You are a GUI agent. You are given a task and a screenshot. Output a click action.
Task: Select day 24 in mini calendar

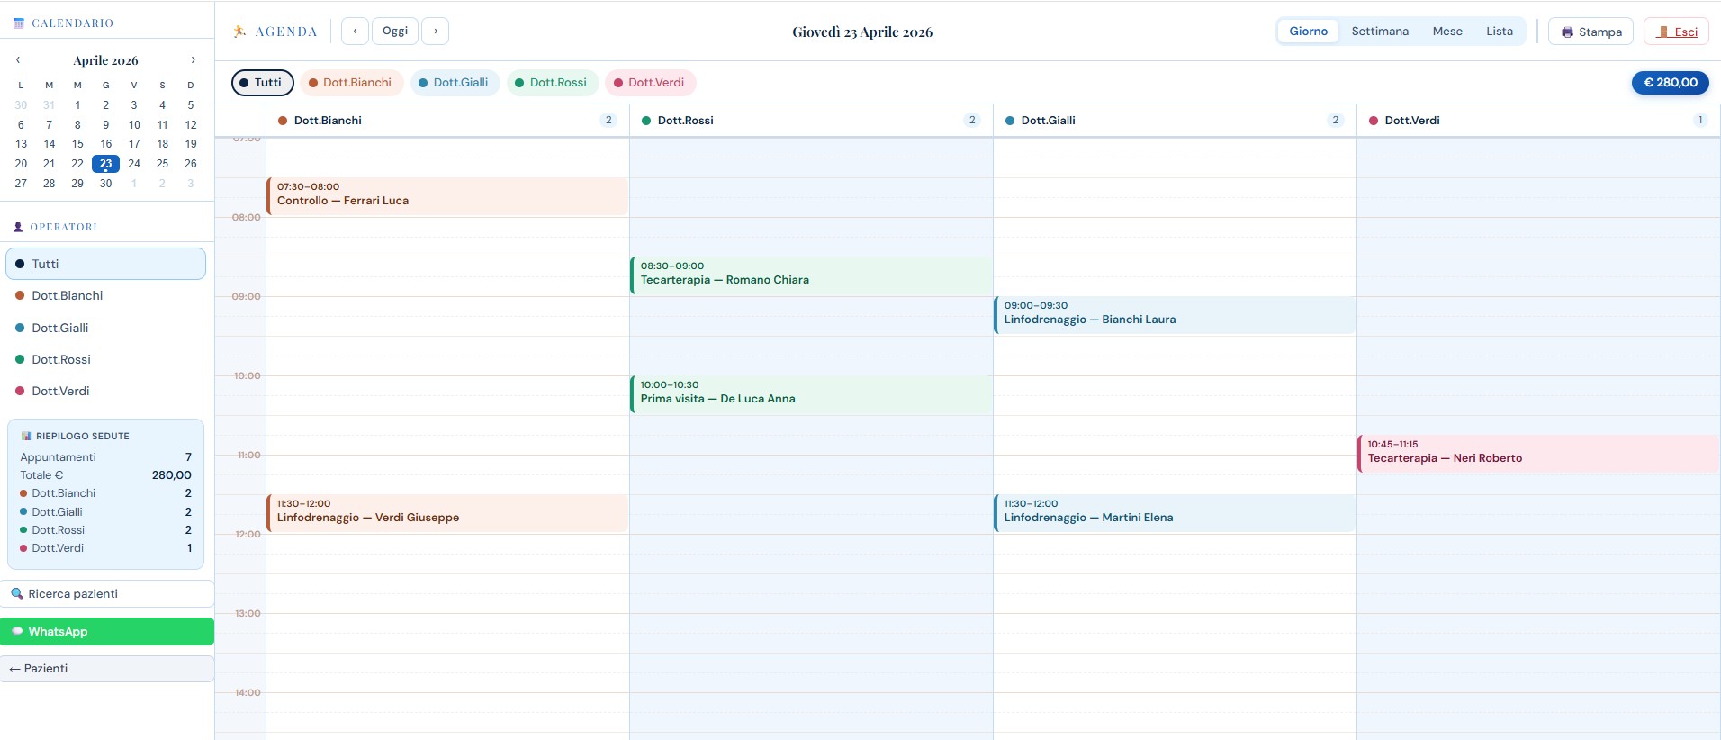[134, 164]
